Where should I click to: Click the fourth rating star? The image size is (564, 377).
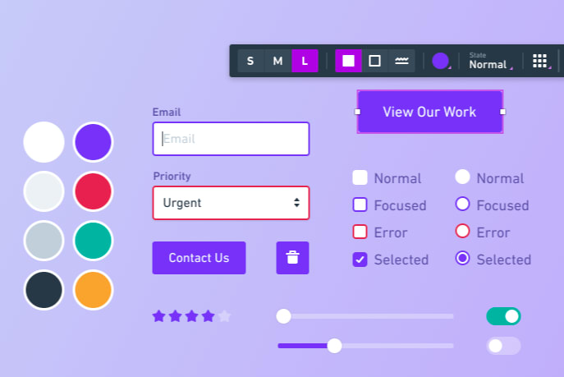209,316
